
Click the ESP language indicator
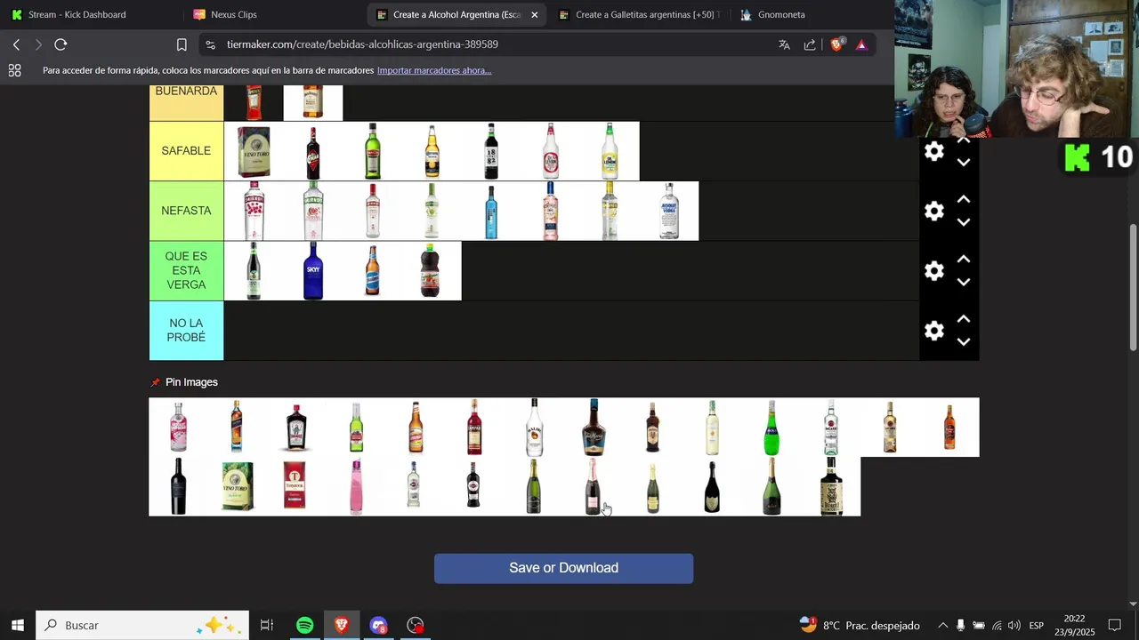[1037, 625]
